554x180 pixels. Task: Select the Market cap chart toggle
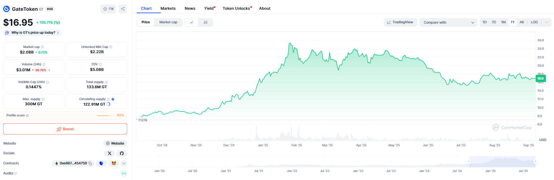[x=168, y=22]
